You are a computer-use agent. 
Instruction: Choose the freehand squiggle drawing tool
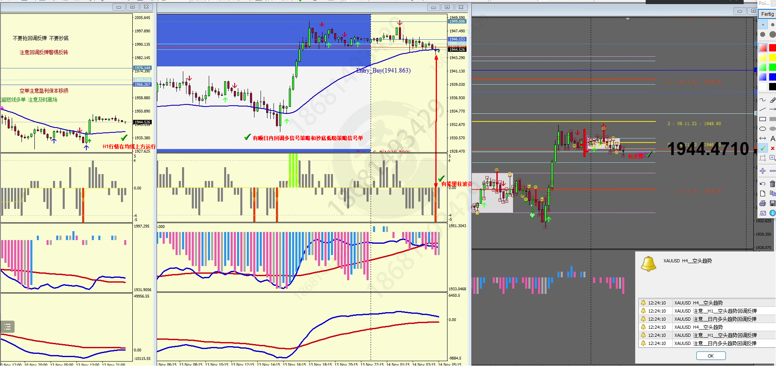[x=763, y=100]
